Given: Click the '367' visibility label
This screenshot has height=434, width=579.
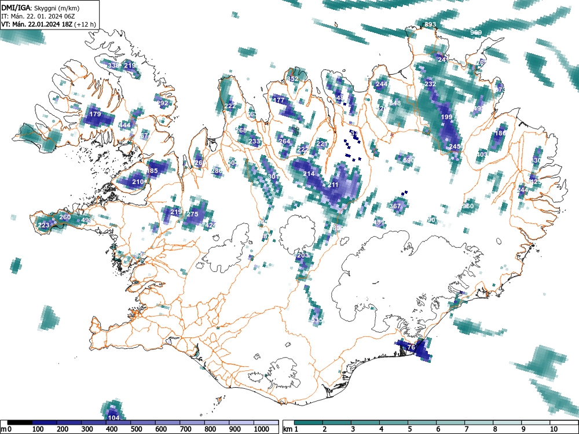Looking at the screenshot, I should coord(395,206).
